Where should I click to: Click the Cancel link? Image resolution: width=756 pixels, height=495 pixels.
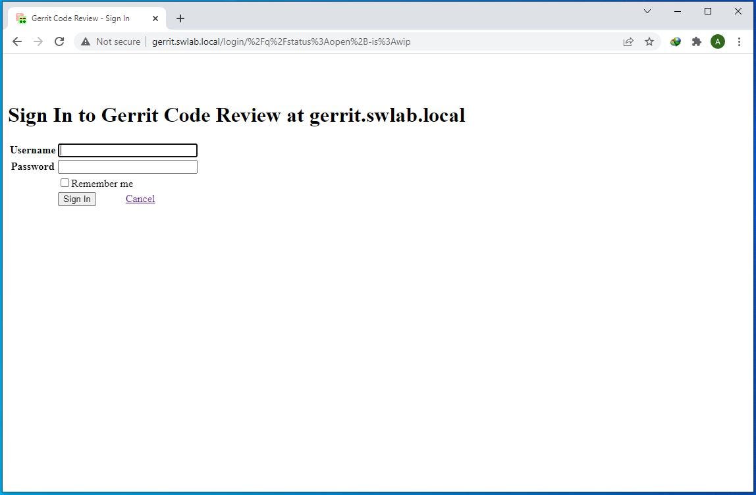coord(140,199)
